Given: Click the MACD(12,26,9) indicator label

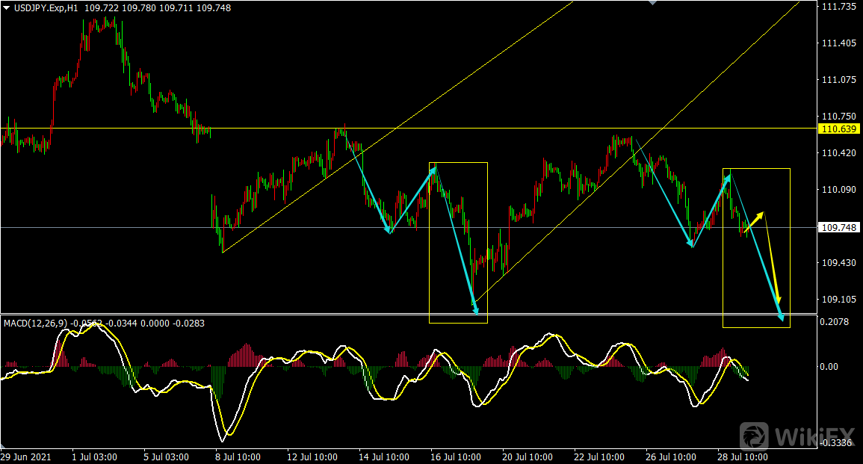Looking at the screenshot, I should (36, 324).
